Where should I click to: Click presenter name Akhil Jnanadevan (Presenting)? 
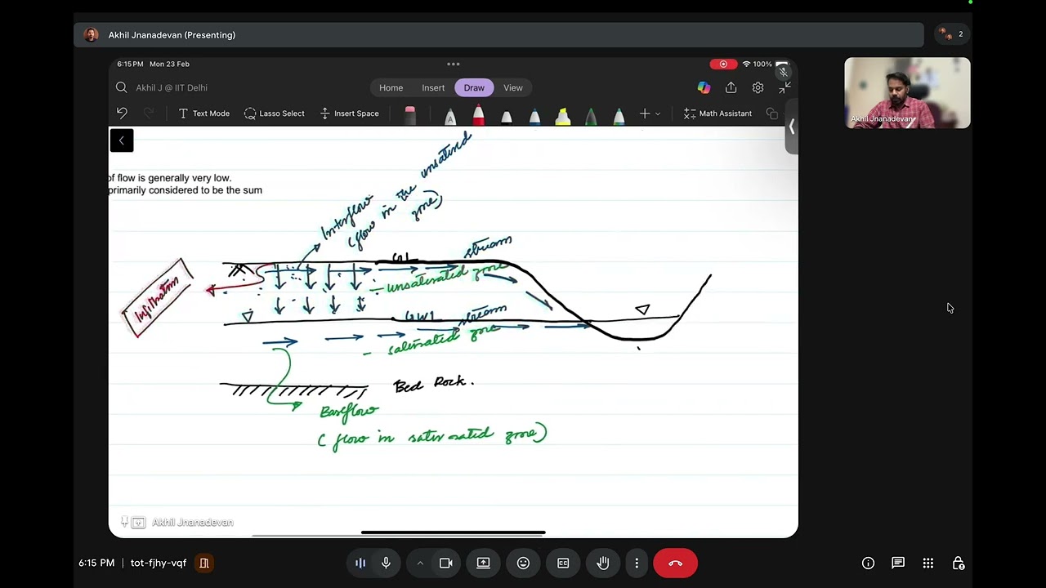[172, 35]
